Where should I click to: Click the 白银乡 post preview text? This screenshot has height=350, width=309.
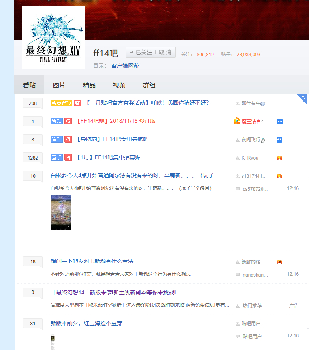[x=131, y=188]
